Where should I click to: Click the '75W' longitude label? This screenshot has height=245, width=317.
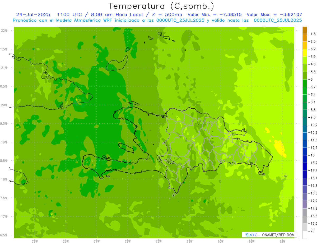(x=66, y=241)
